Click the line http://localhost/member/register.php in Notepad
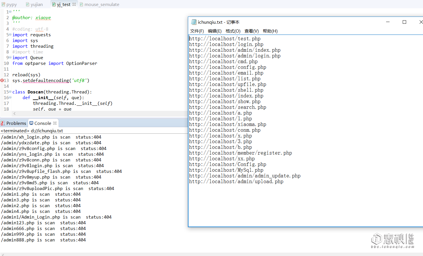This screenshot has height=256, width=423. (241, 153)
